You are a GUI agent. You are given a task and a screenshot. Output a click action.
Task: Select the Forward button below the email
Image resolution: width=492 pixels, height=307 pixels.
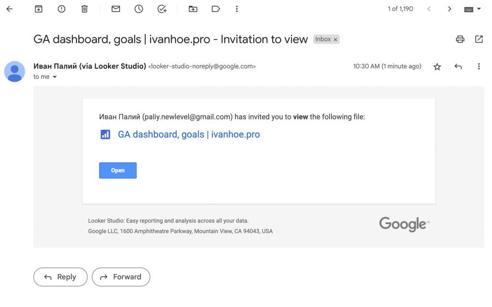[x=121, y=277]
